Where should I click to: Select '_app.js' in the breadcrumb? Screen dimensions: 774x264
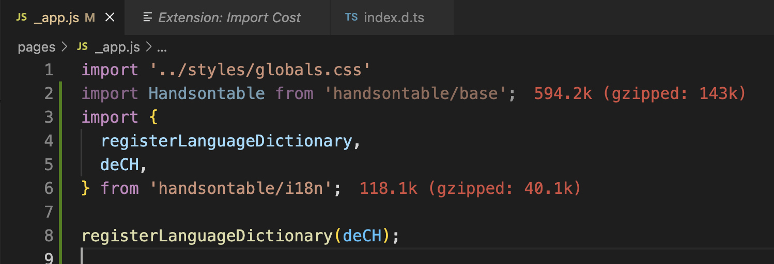click(x=118, y=47)
